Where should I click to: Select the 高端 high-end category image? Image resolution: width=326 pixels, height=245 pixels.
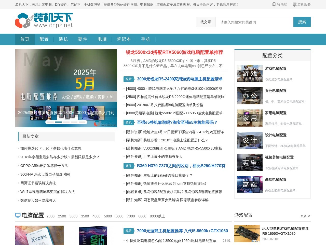click(x=250, y=185)
